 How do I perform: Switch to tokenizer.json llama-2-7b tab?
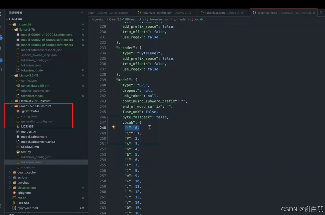(224, 13)
